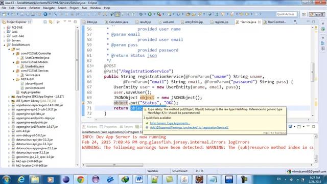Screen dimensions: 327x184
Task: Click the blue Skype-style round toolbar icon
Action: click(x=45, y=14)
